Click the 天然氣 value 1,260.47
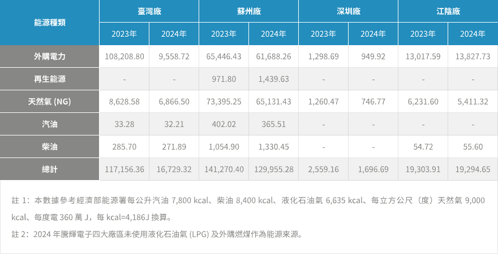The height and width of the screenshot is (254, 498). (x=323, y=102)
